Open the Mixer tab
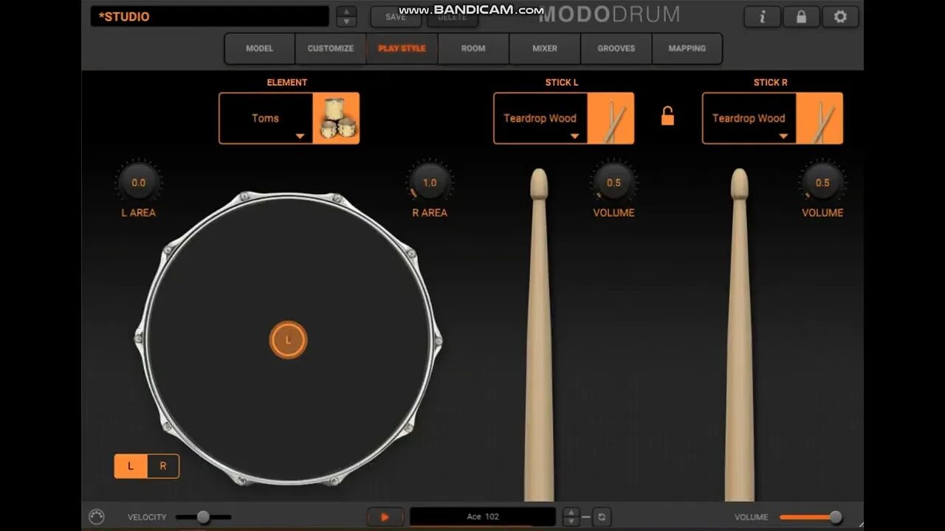Viewport: 945px width, 531px height. pyautogui.click(x=545, y=49)
